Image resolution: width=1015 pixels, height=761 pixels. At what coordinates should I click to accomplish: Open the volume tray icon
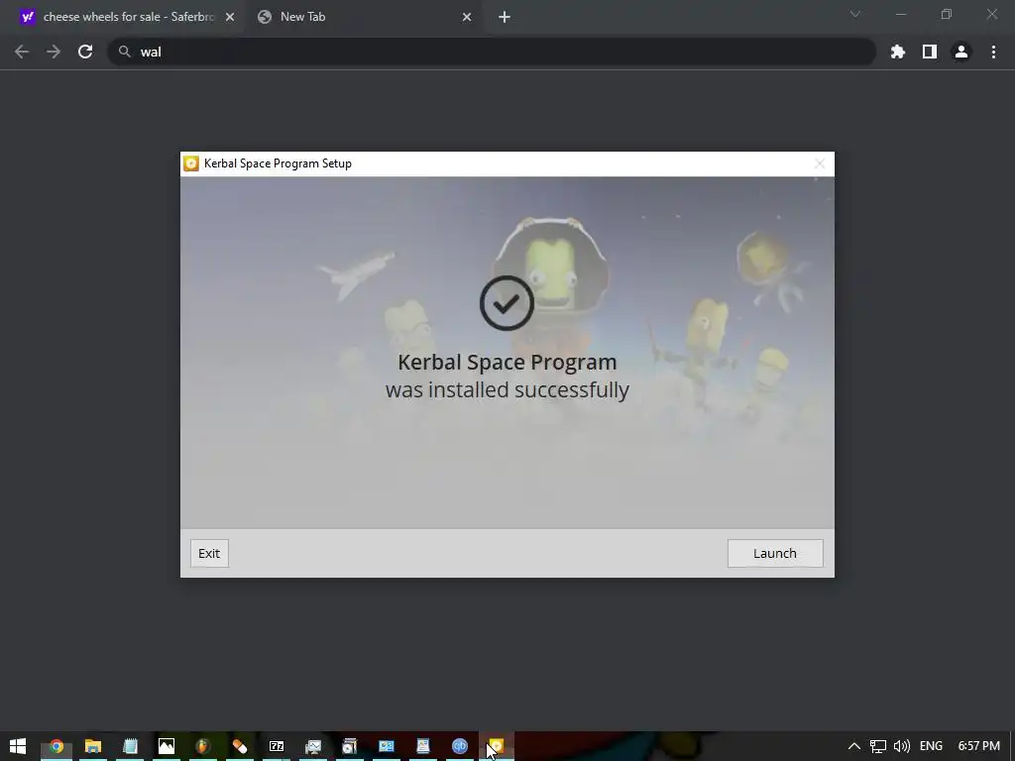[x=902, y=746]
